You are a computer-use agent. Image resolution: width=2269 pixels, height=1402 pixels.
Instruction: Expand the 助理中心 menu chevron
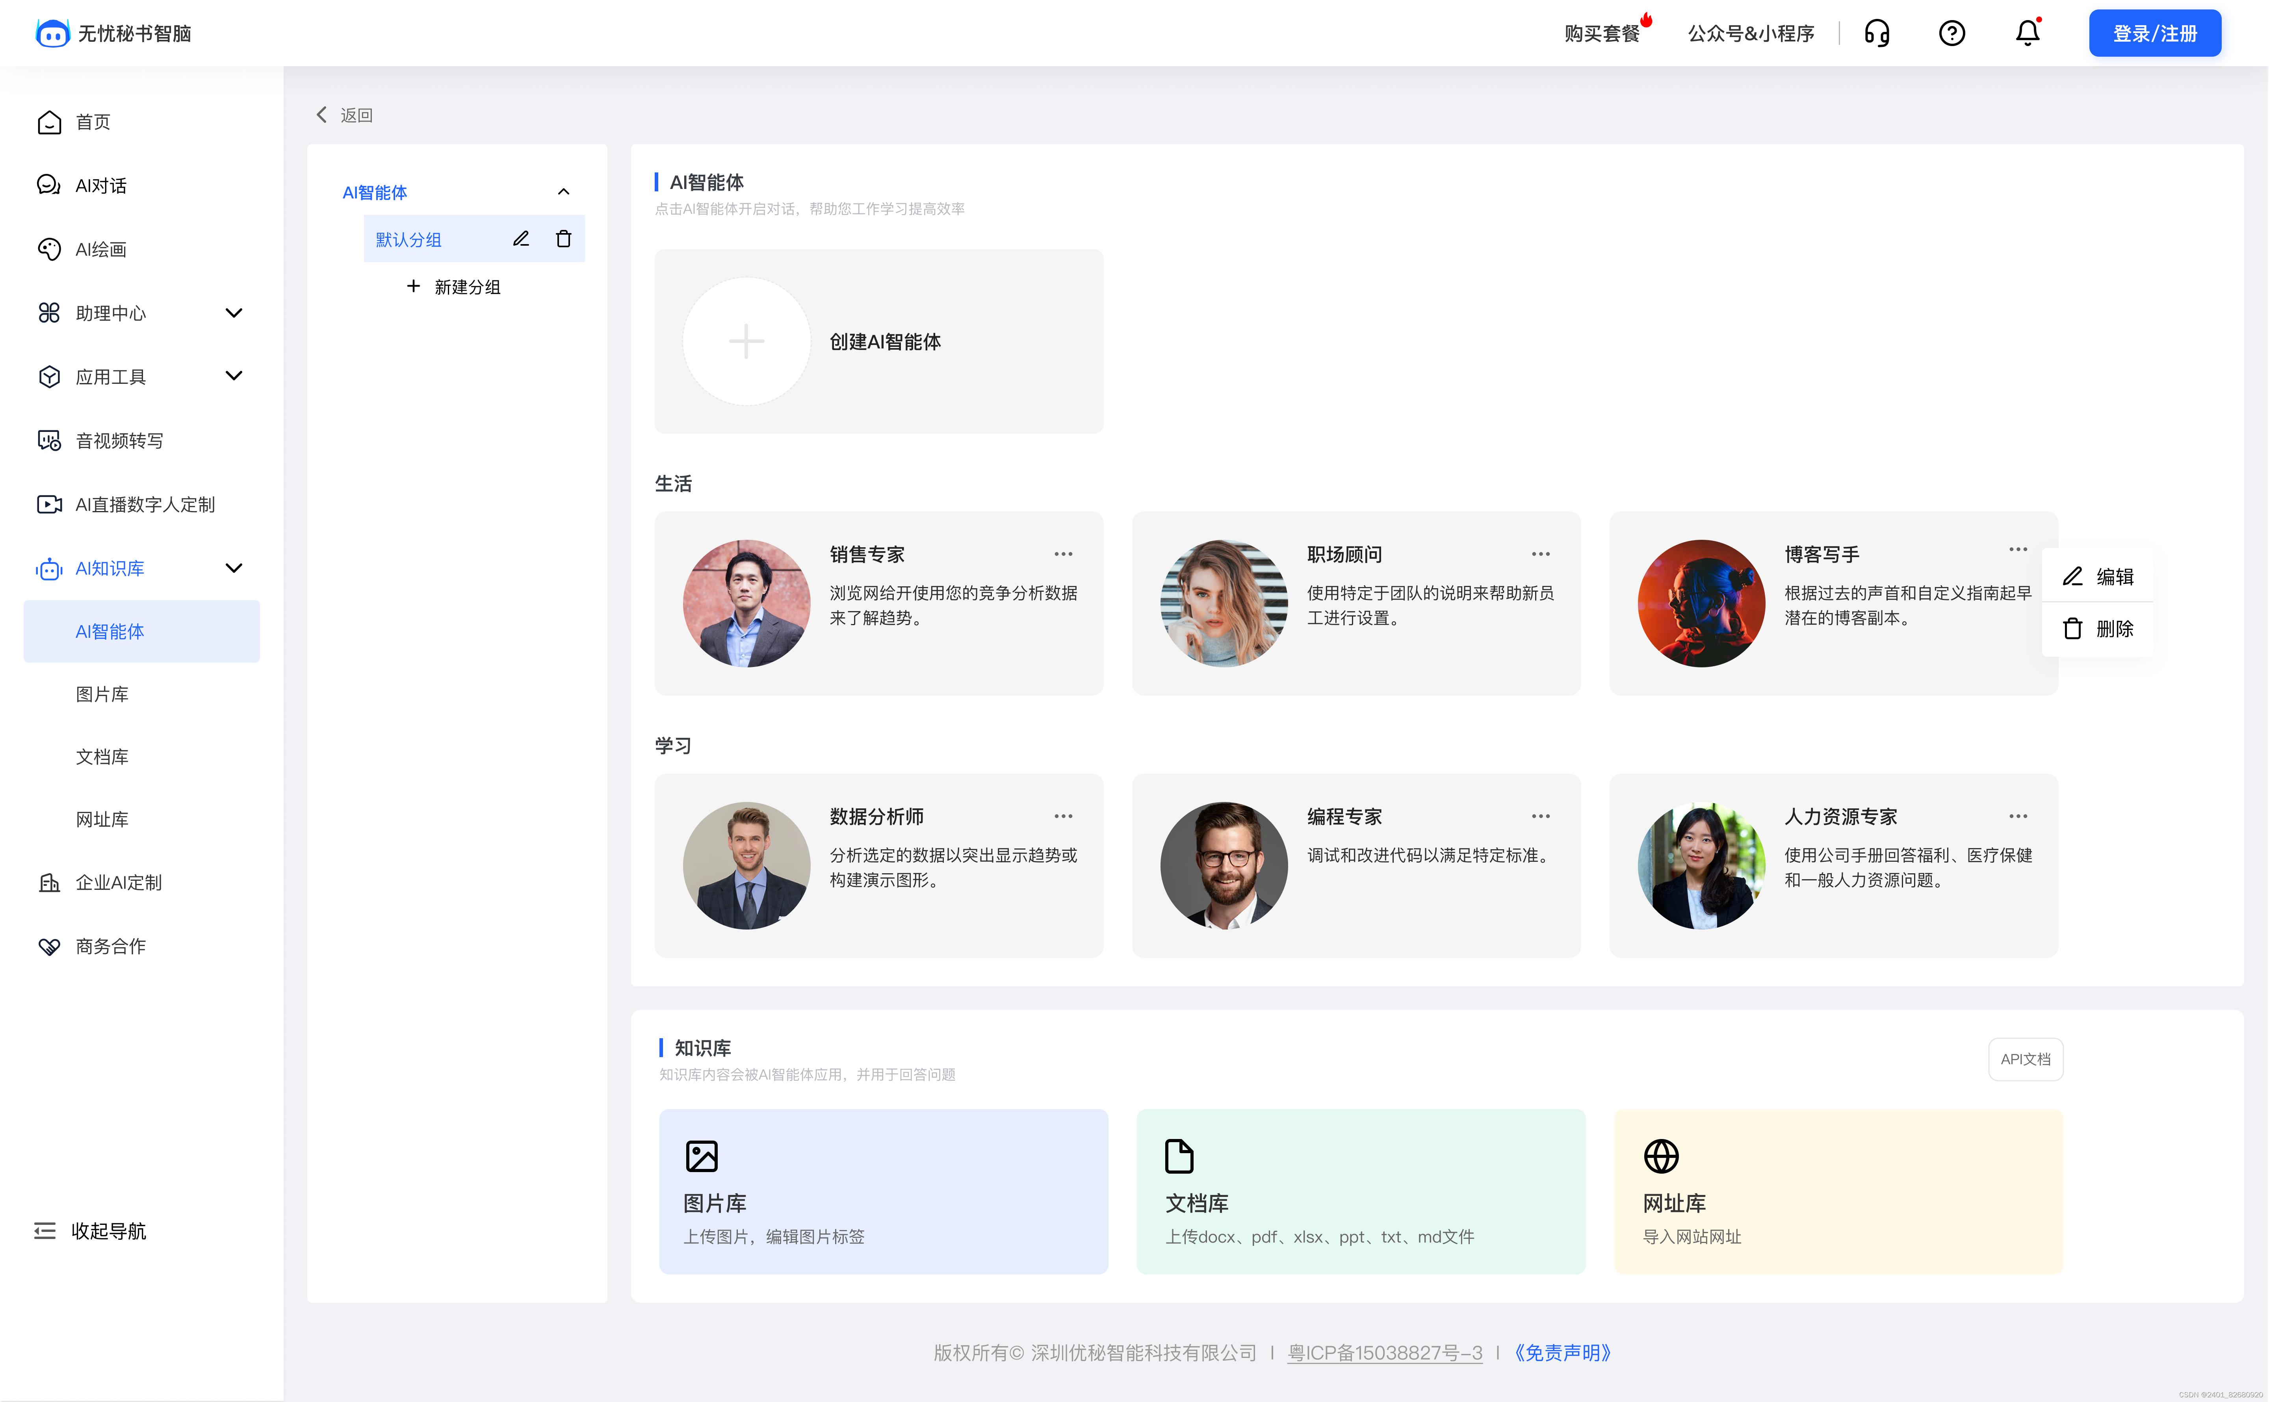pyautogui.click(x=234, y=313)
